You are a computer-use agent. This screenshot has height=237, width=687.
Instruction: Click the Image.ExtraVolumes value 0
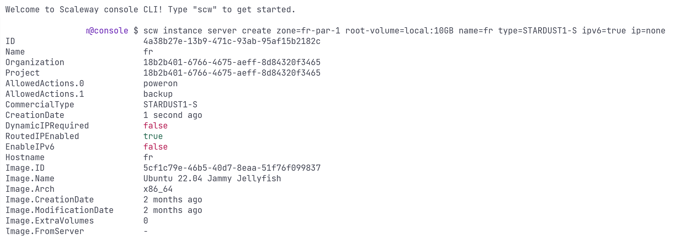146,221
